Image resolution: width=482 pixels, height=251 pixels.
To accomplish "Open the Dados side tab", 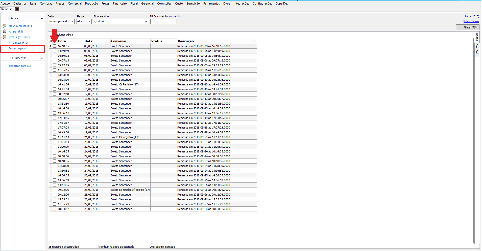I will coord(477,37).
